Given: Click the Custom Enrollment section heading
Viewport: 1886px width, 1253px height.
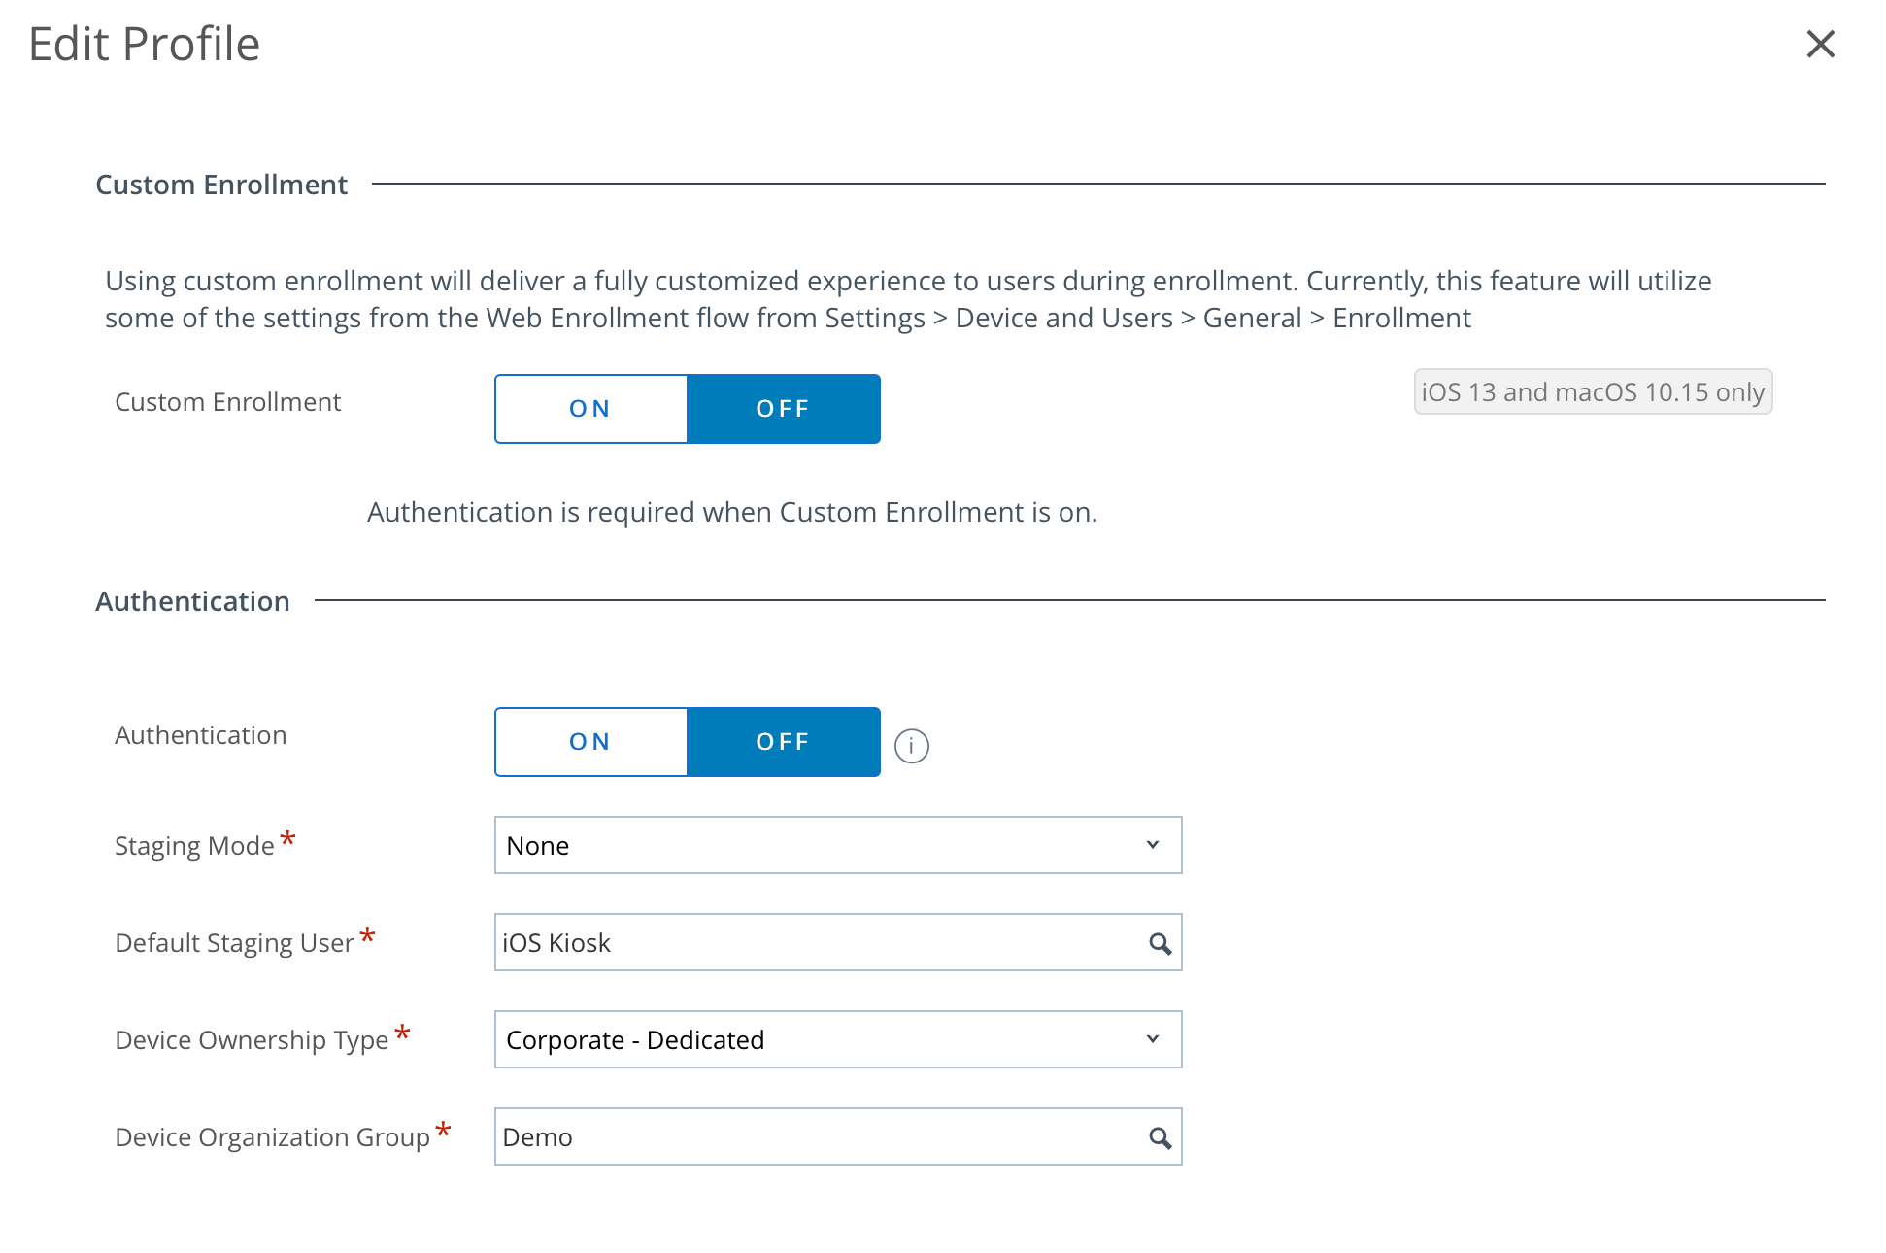Looking at the screenshot, I should (221, 185).
